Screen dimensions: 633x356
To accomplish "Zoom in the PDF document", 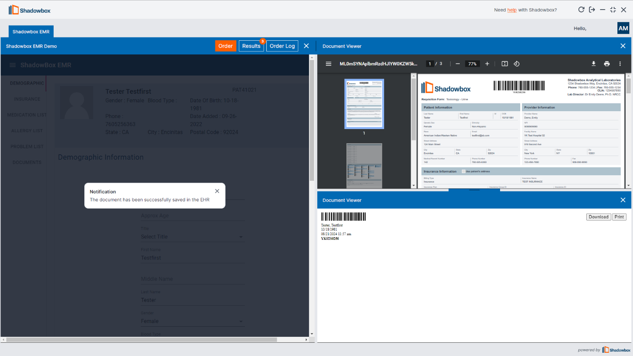I will (x=487, y=64).
